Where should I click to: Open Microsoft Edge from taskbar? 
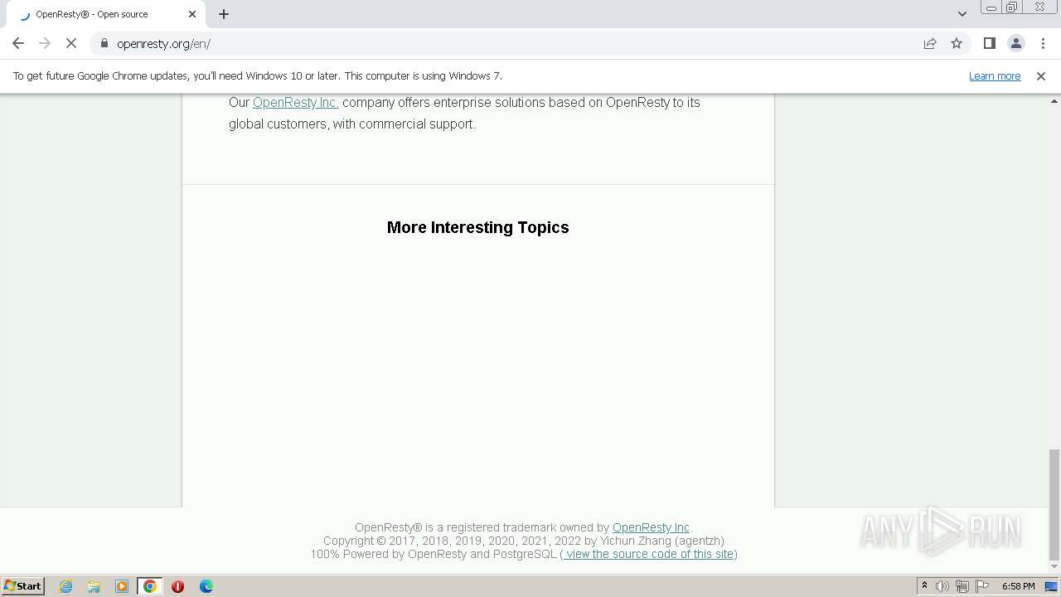pos(206,586)
